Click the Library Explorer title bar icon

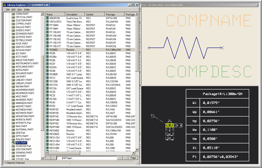pos(5,5)
